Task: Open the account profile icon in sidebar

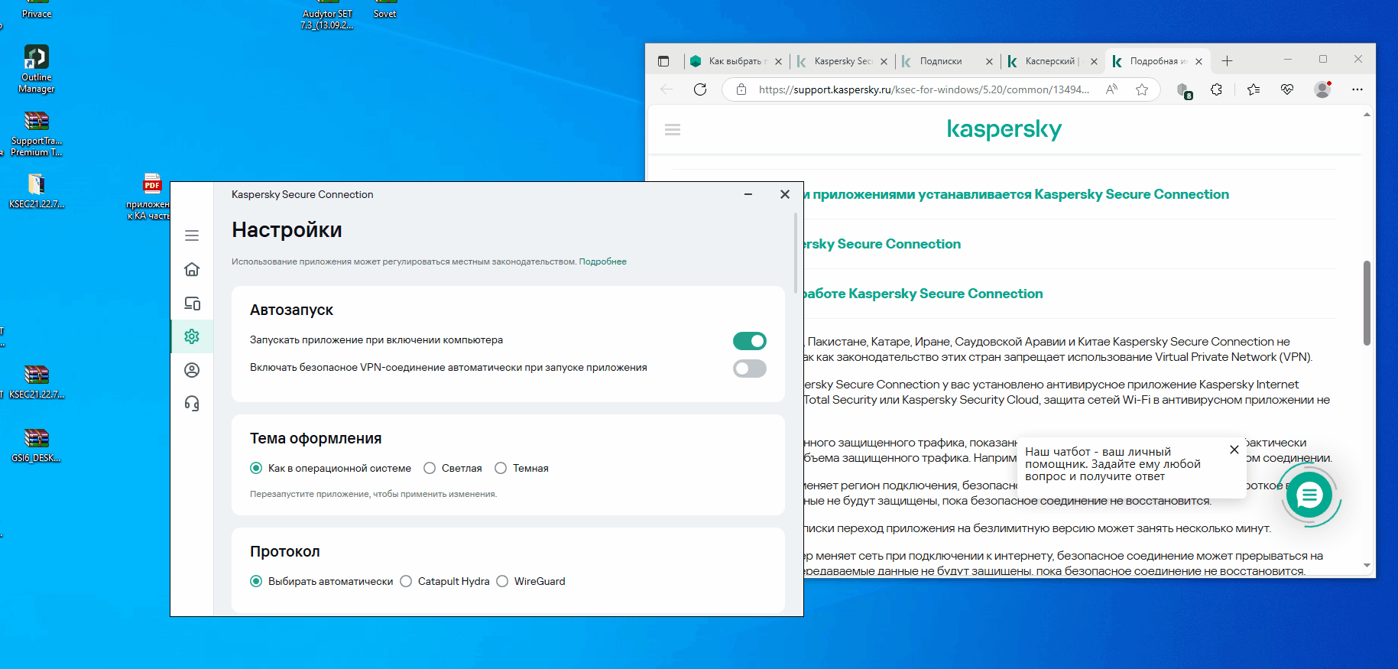Action: coord(192,370)
